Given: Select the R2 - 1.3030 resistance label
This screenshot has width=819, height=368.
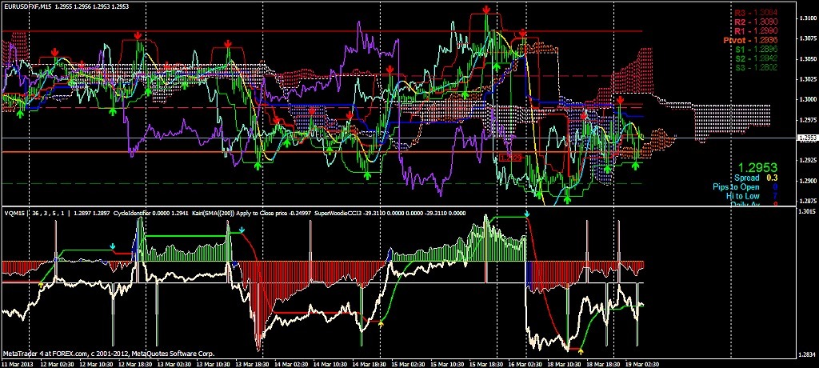Looking at the screenshot, I should 757,22.
